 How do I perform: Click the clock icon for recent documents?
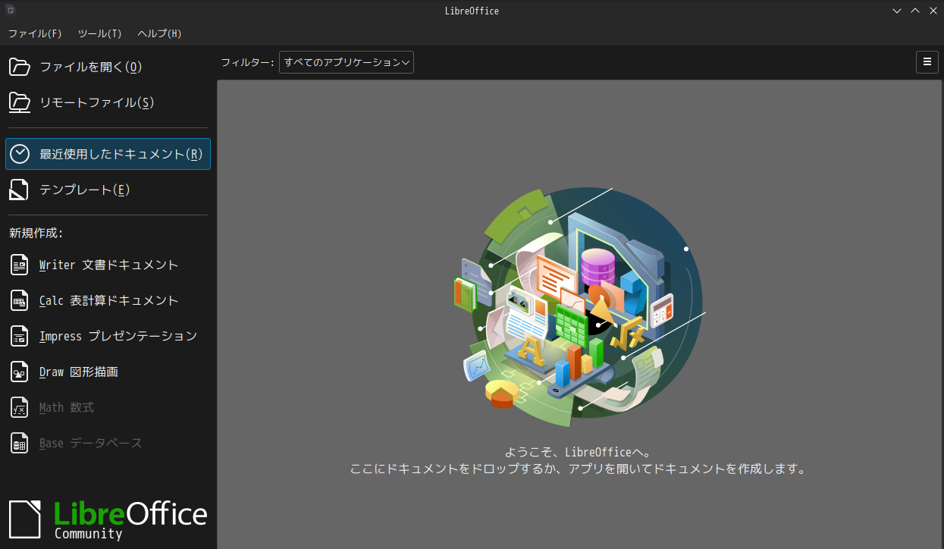point(20,154)
